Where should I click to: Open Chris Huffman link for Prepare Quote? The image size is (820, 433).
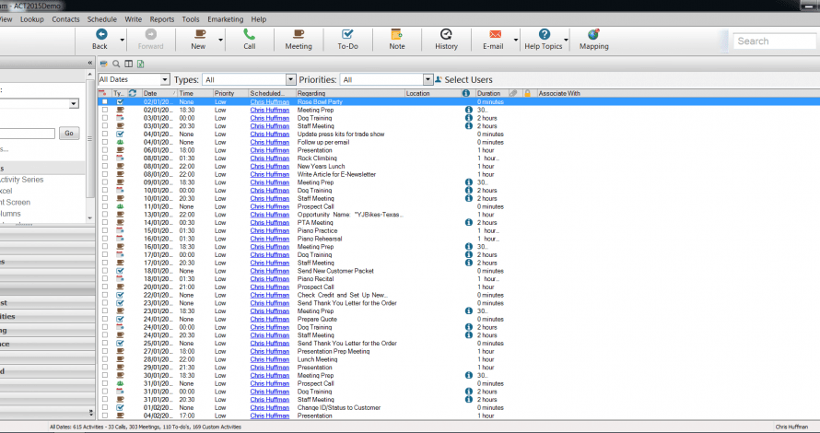[x=269, y=319]
